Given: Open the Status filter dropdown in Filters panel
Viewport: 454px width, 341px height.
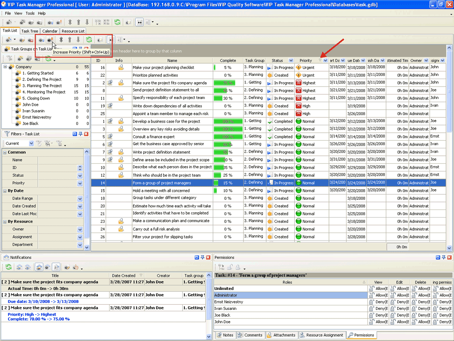Looking at the screenshot, I should pos(80,176).
